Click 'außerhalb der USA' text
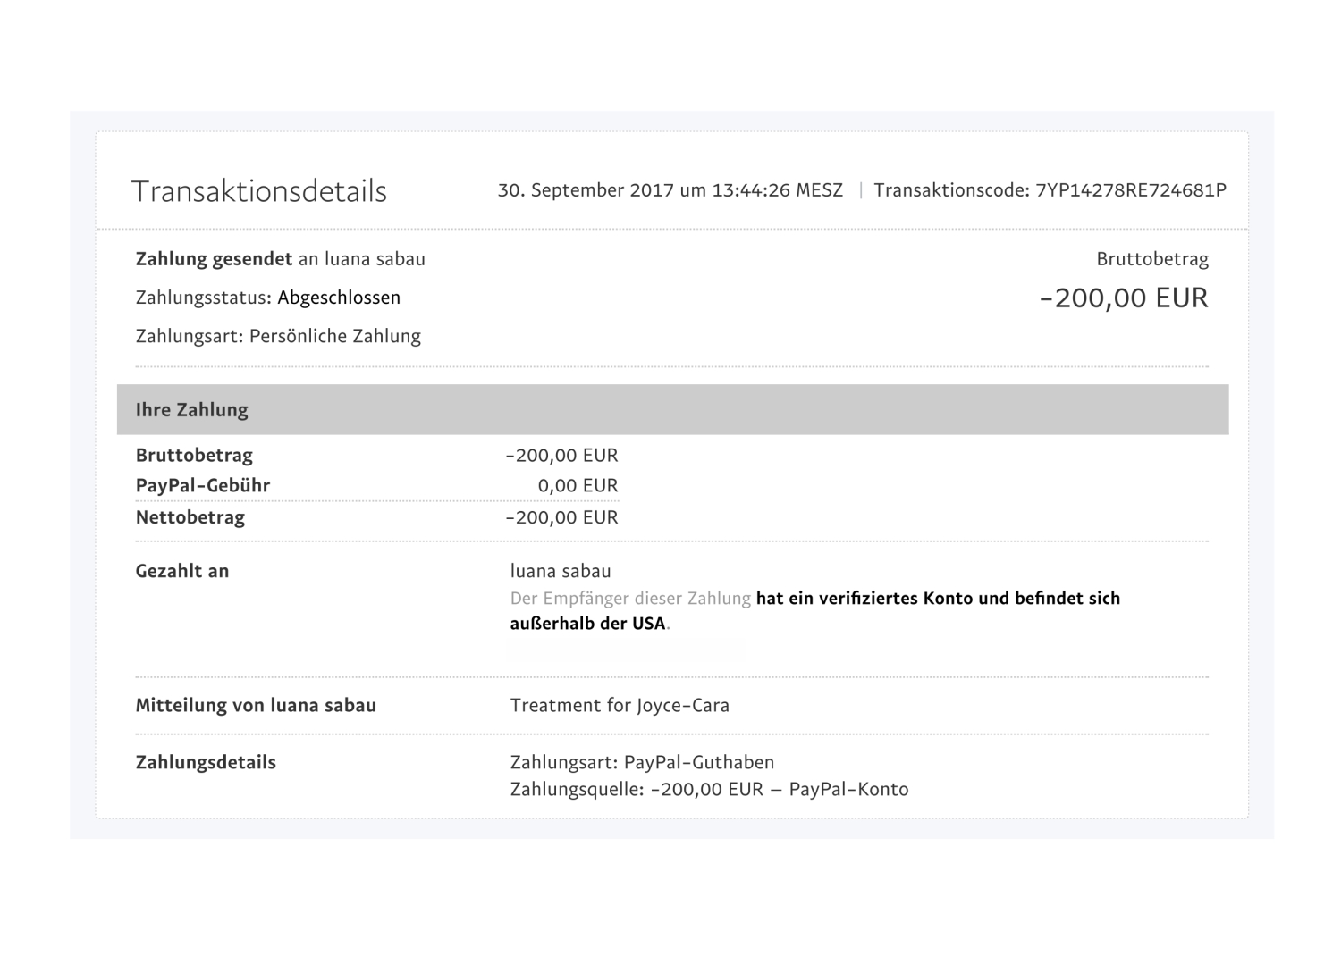Screen dimensions: 1341x956 [588, 624]
